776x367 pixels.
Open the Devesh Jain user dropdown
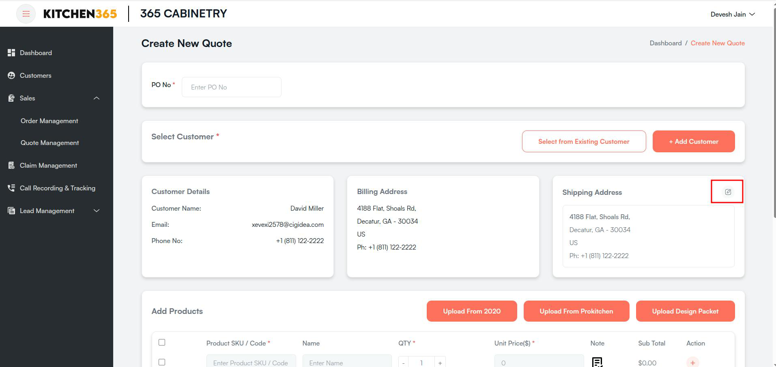click(x=733, y=14)
